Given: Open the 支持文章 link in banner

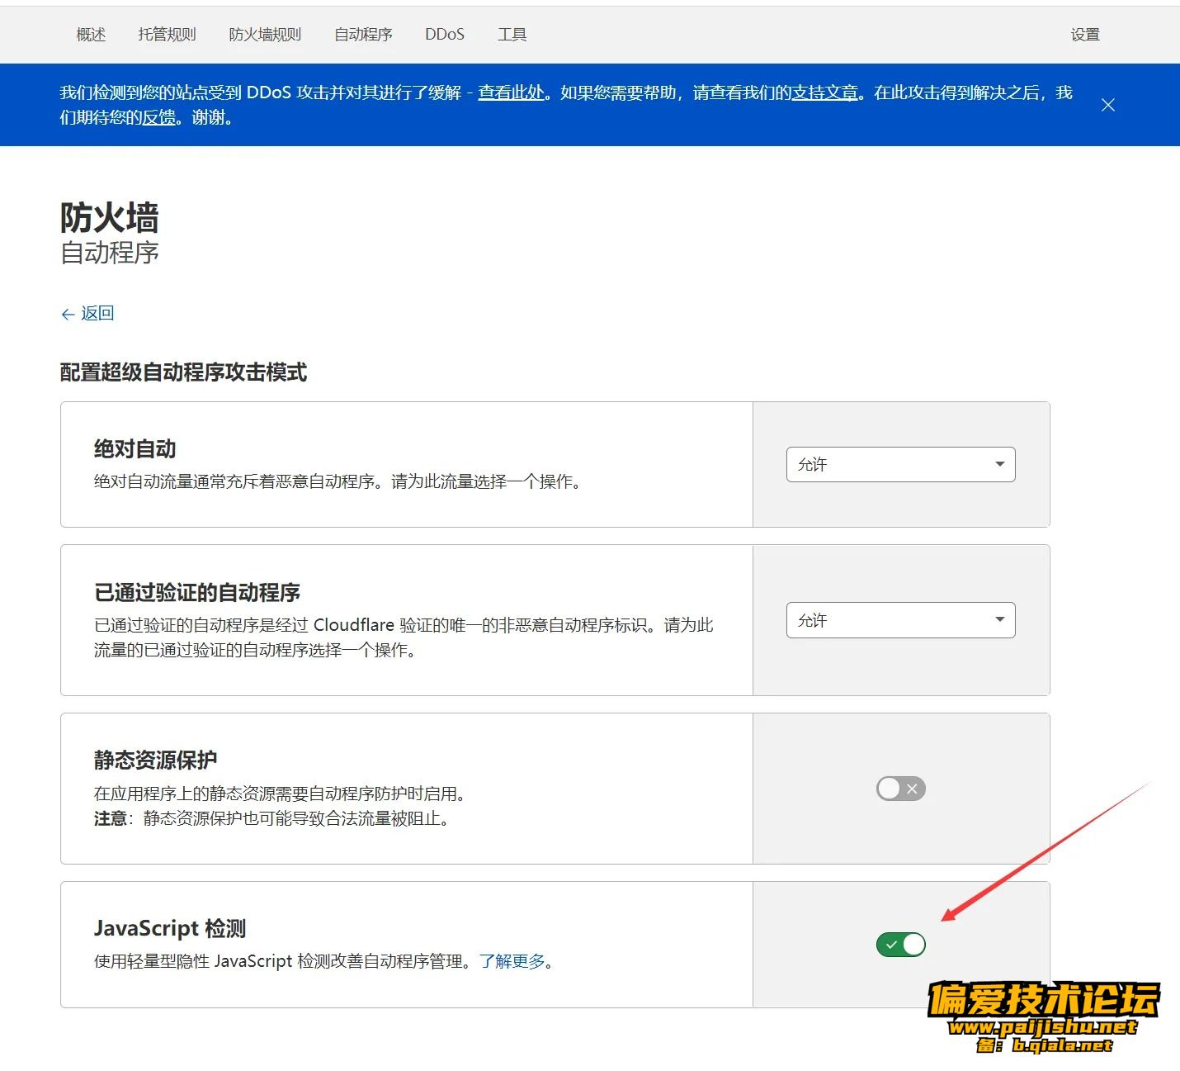Looking at the screenshot, I should [825, 92].
